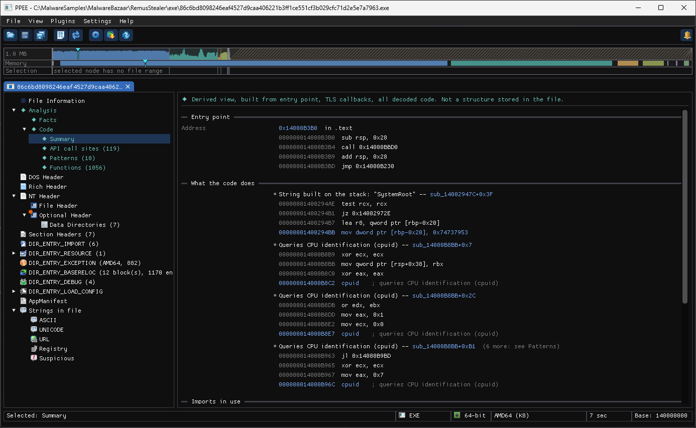Go to sub_14000B8BB+0x7 link

pos(442,245)
